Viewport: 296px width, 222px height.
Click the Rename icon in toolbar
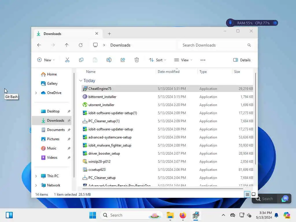point(109,60)
